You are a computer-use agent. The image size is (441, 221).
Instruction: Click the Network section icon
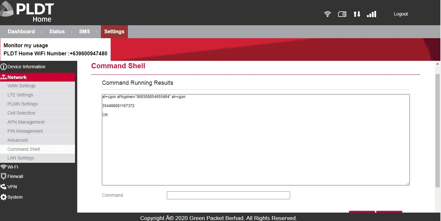(4, 77)
